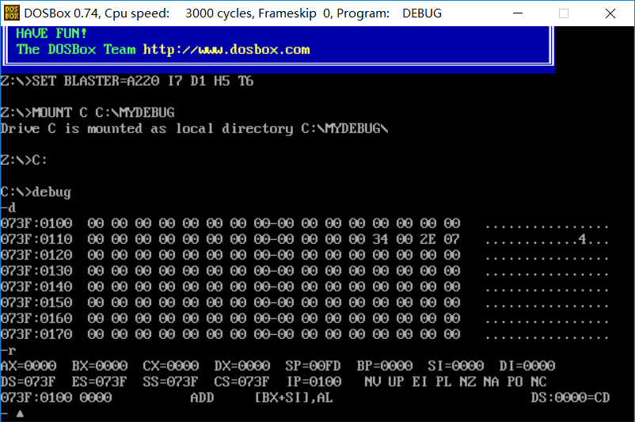The width and height of the screenshot is (635, 422).
Task: Click the C:\>debug command line
Action: coord(36,192)
